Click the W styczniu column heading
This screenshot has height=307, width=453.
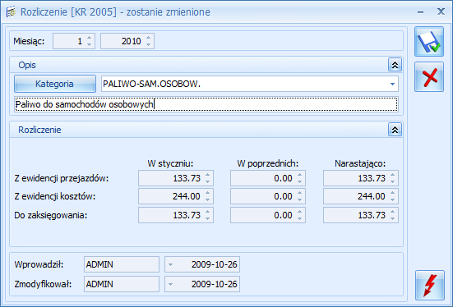tap(170, 163)
